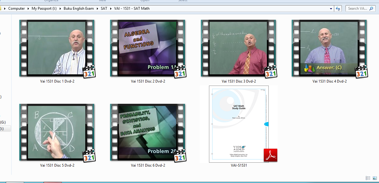Select the Probability Statistics Disc 6 thumbnail
The image size is (379, 183).
[148, 132]
